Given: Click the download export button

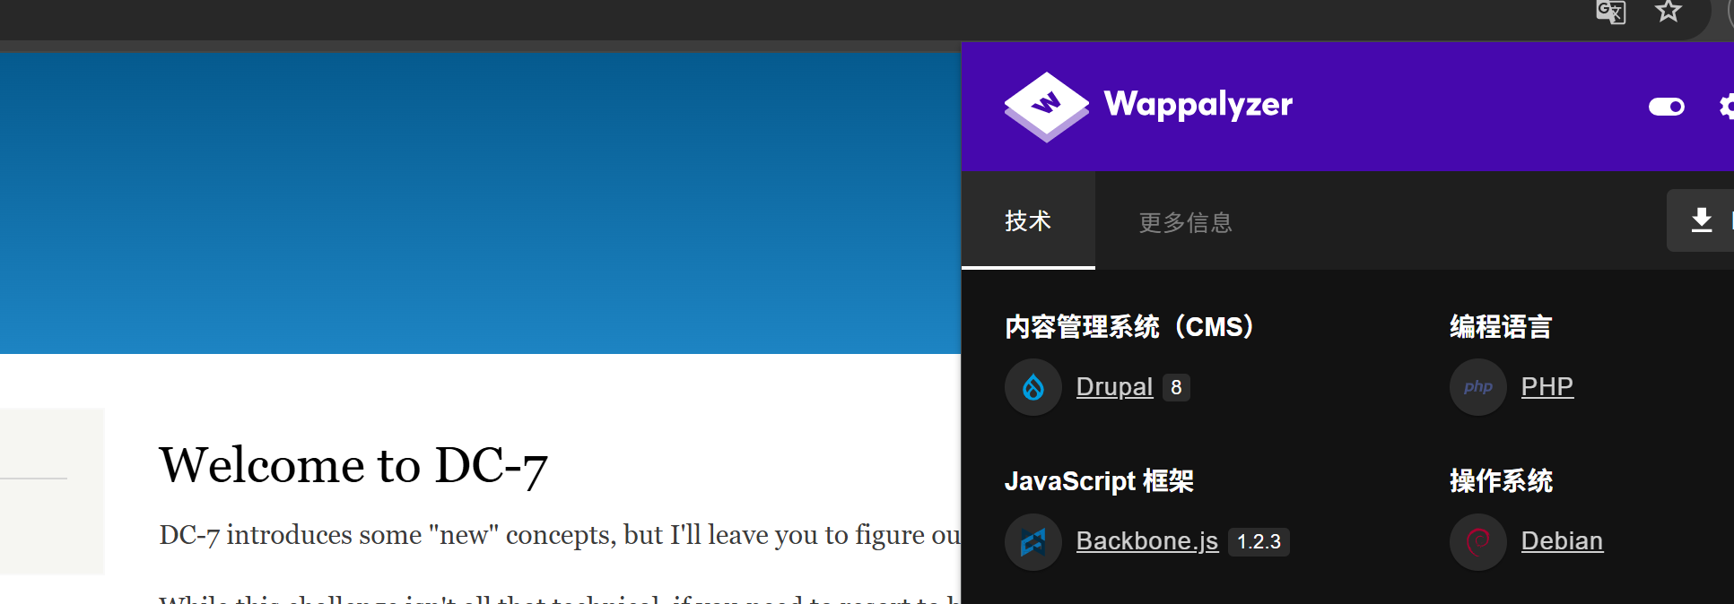Looking at the screenshot, I should pos(1701,220).
